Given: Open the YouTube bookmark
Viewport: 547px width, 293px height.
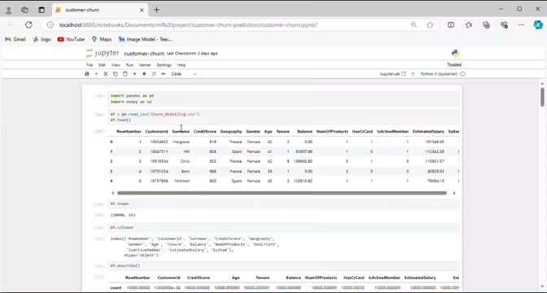Looking at the screenshot, I should tap(71, 39).
